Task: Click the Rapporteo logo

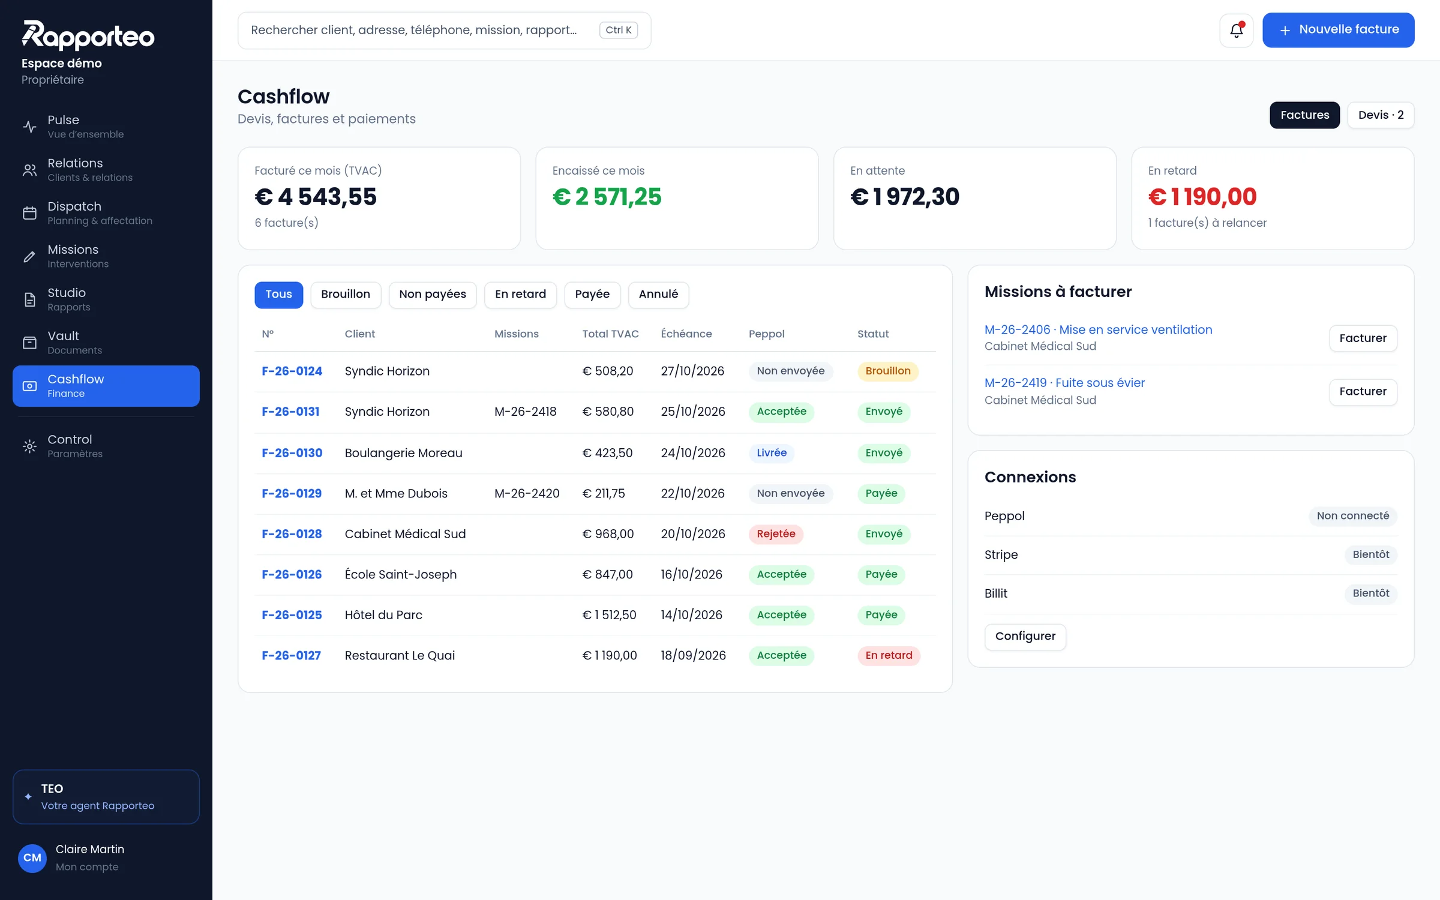Action: pyautogui.click(x=88, y=35)
